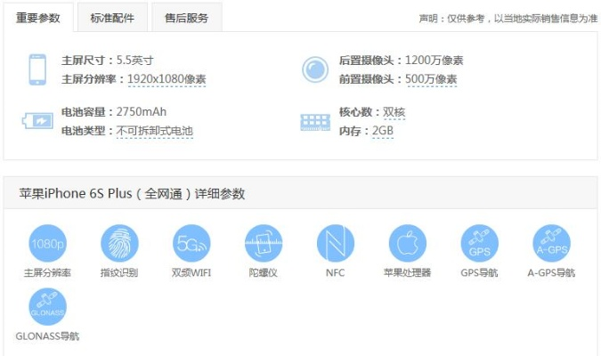Switch to the 重要参数 tab
The height and width of the screenshot is (356, 601).
38,18
